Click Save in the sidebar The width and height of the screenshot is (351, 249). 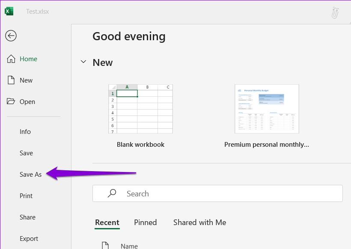pos(26,153)
